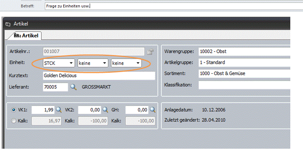Open the VK1 price search magnifier

click(59, 110)
